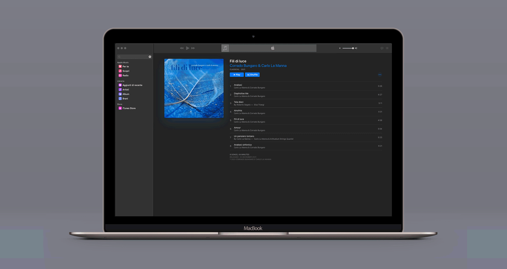Select track Tela dieci
507x269 pixels.
tap(306, 103)
